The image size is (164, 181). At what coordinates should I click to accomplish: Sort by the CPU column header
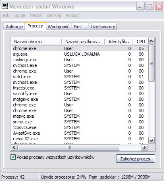(140, 42)
